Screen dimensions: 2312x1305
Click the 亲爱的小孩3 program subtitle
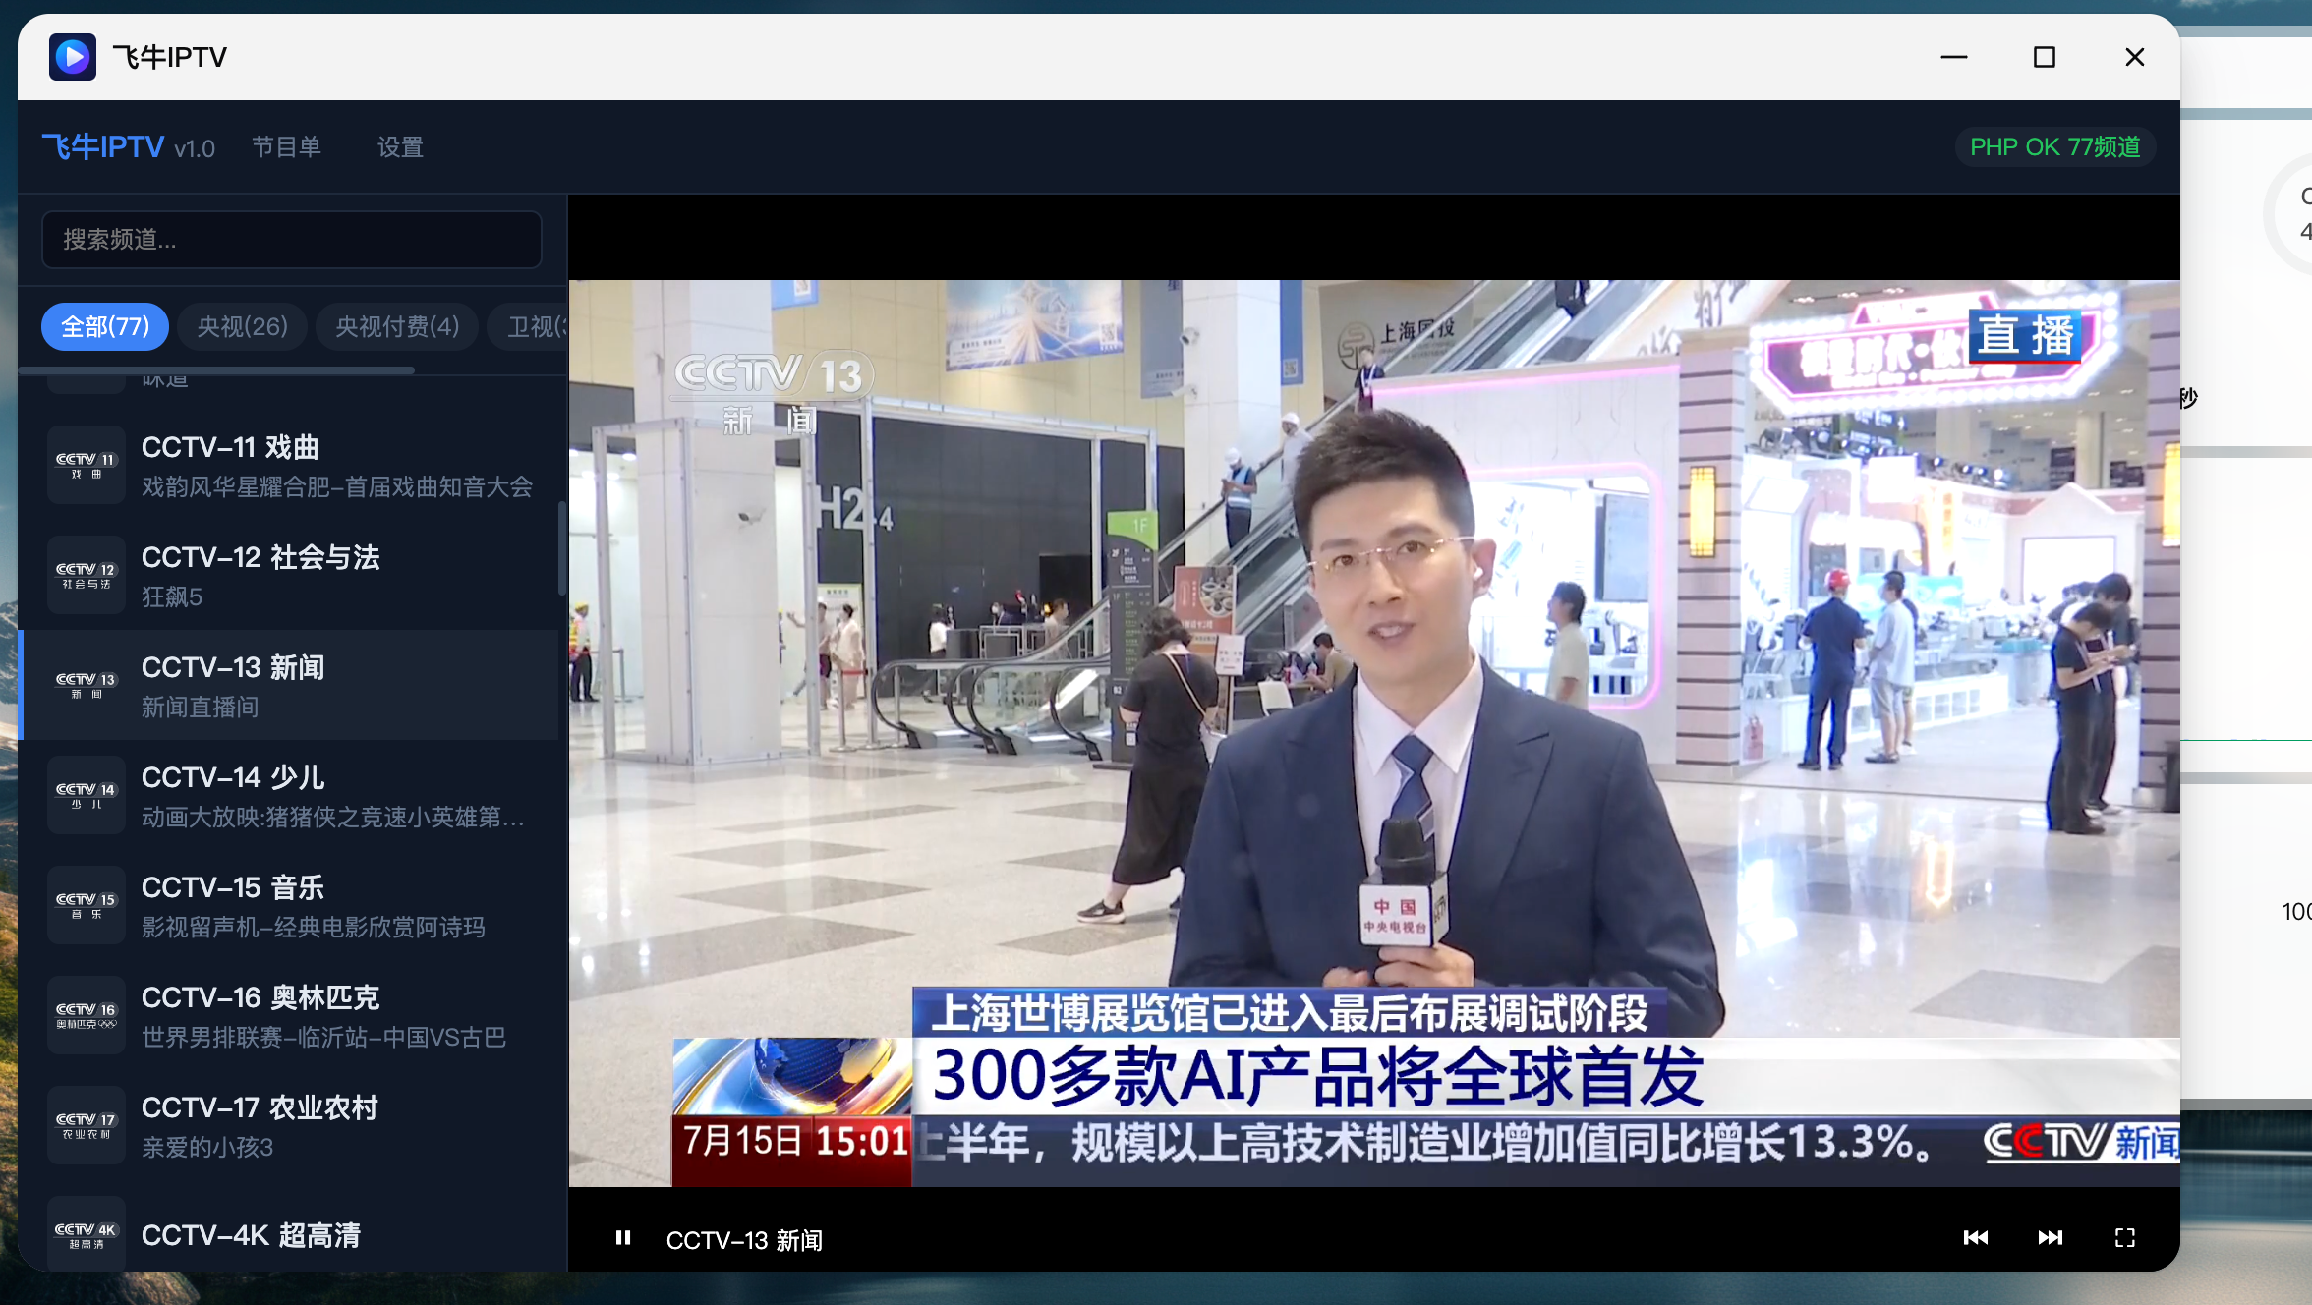point(207,1148)
